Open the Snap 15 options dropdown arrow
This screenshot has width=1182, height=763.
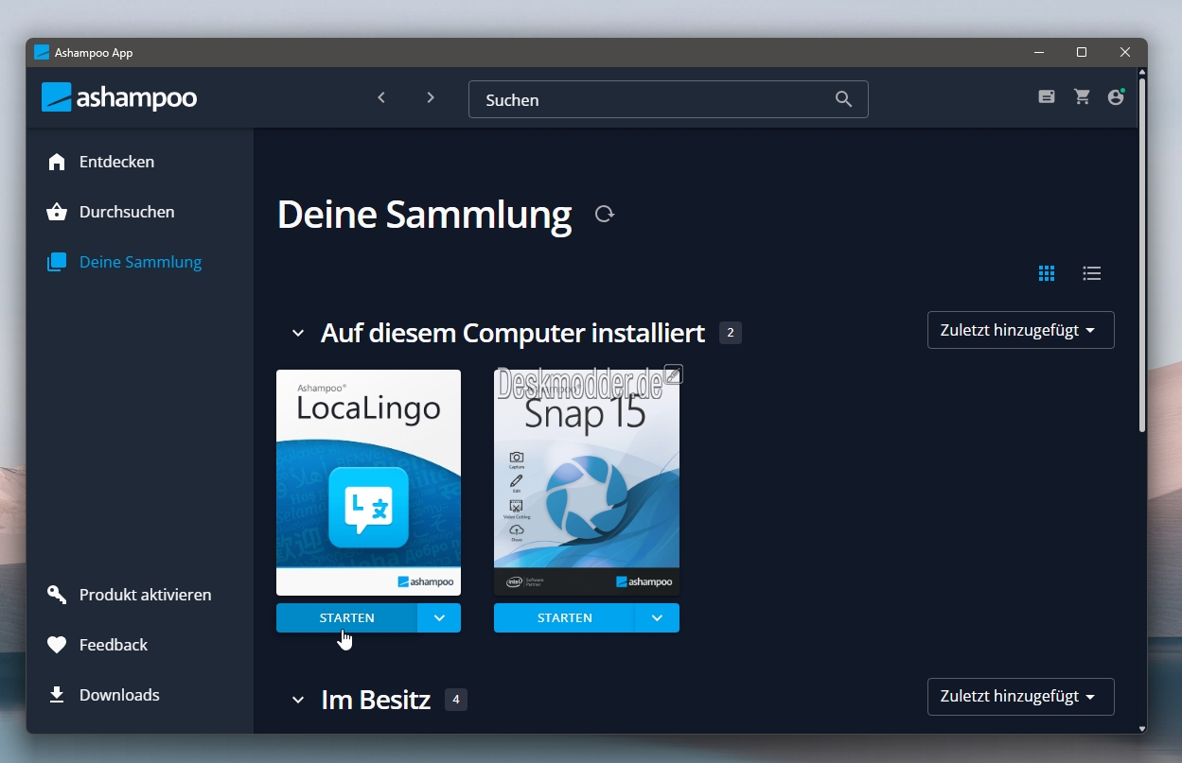657,617
